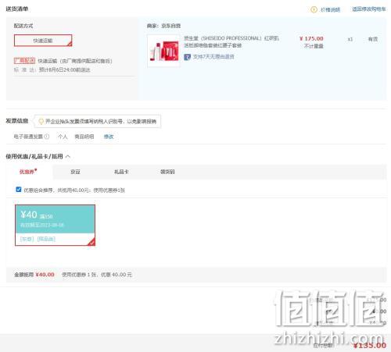
Task: Collapse the 使用优惠/礼品卡/抵用 section chevron
Action: pyautogui.click(x=68, y=157)
